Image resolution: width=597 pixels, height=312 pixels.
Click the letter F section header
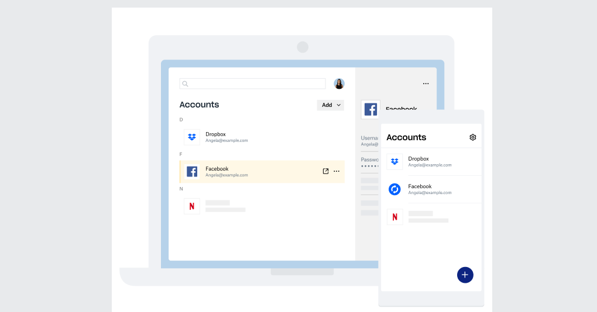[181, 154]
